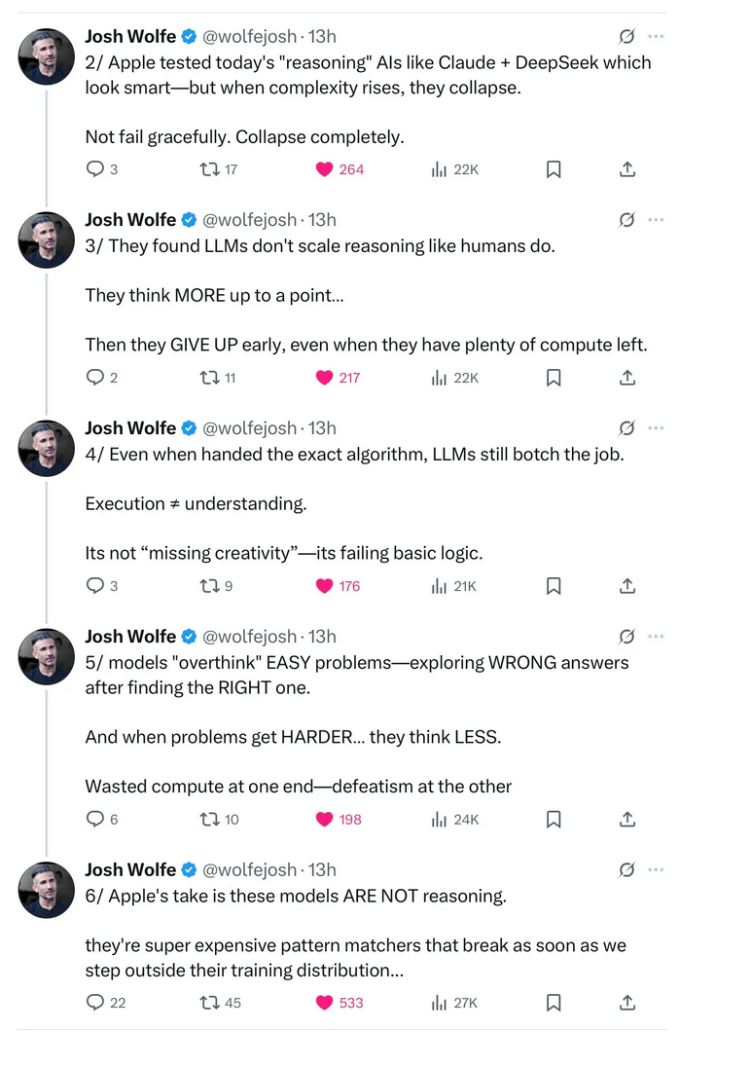Bookmark the 5/ models overthink tweet
The width and height of the screenshot is (751, 1066).
(554, 820)
